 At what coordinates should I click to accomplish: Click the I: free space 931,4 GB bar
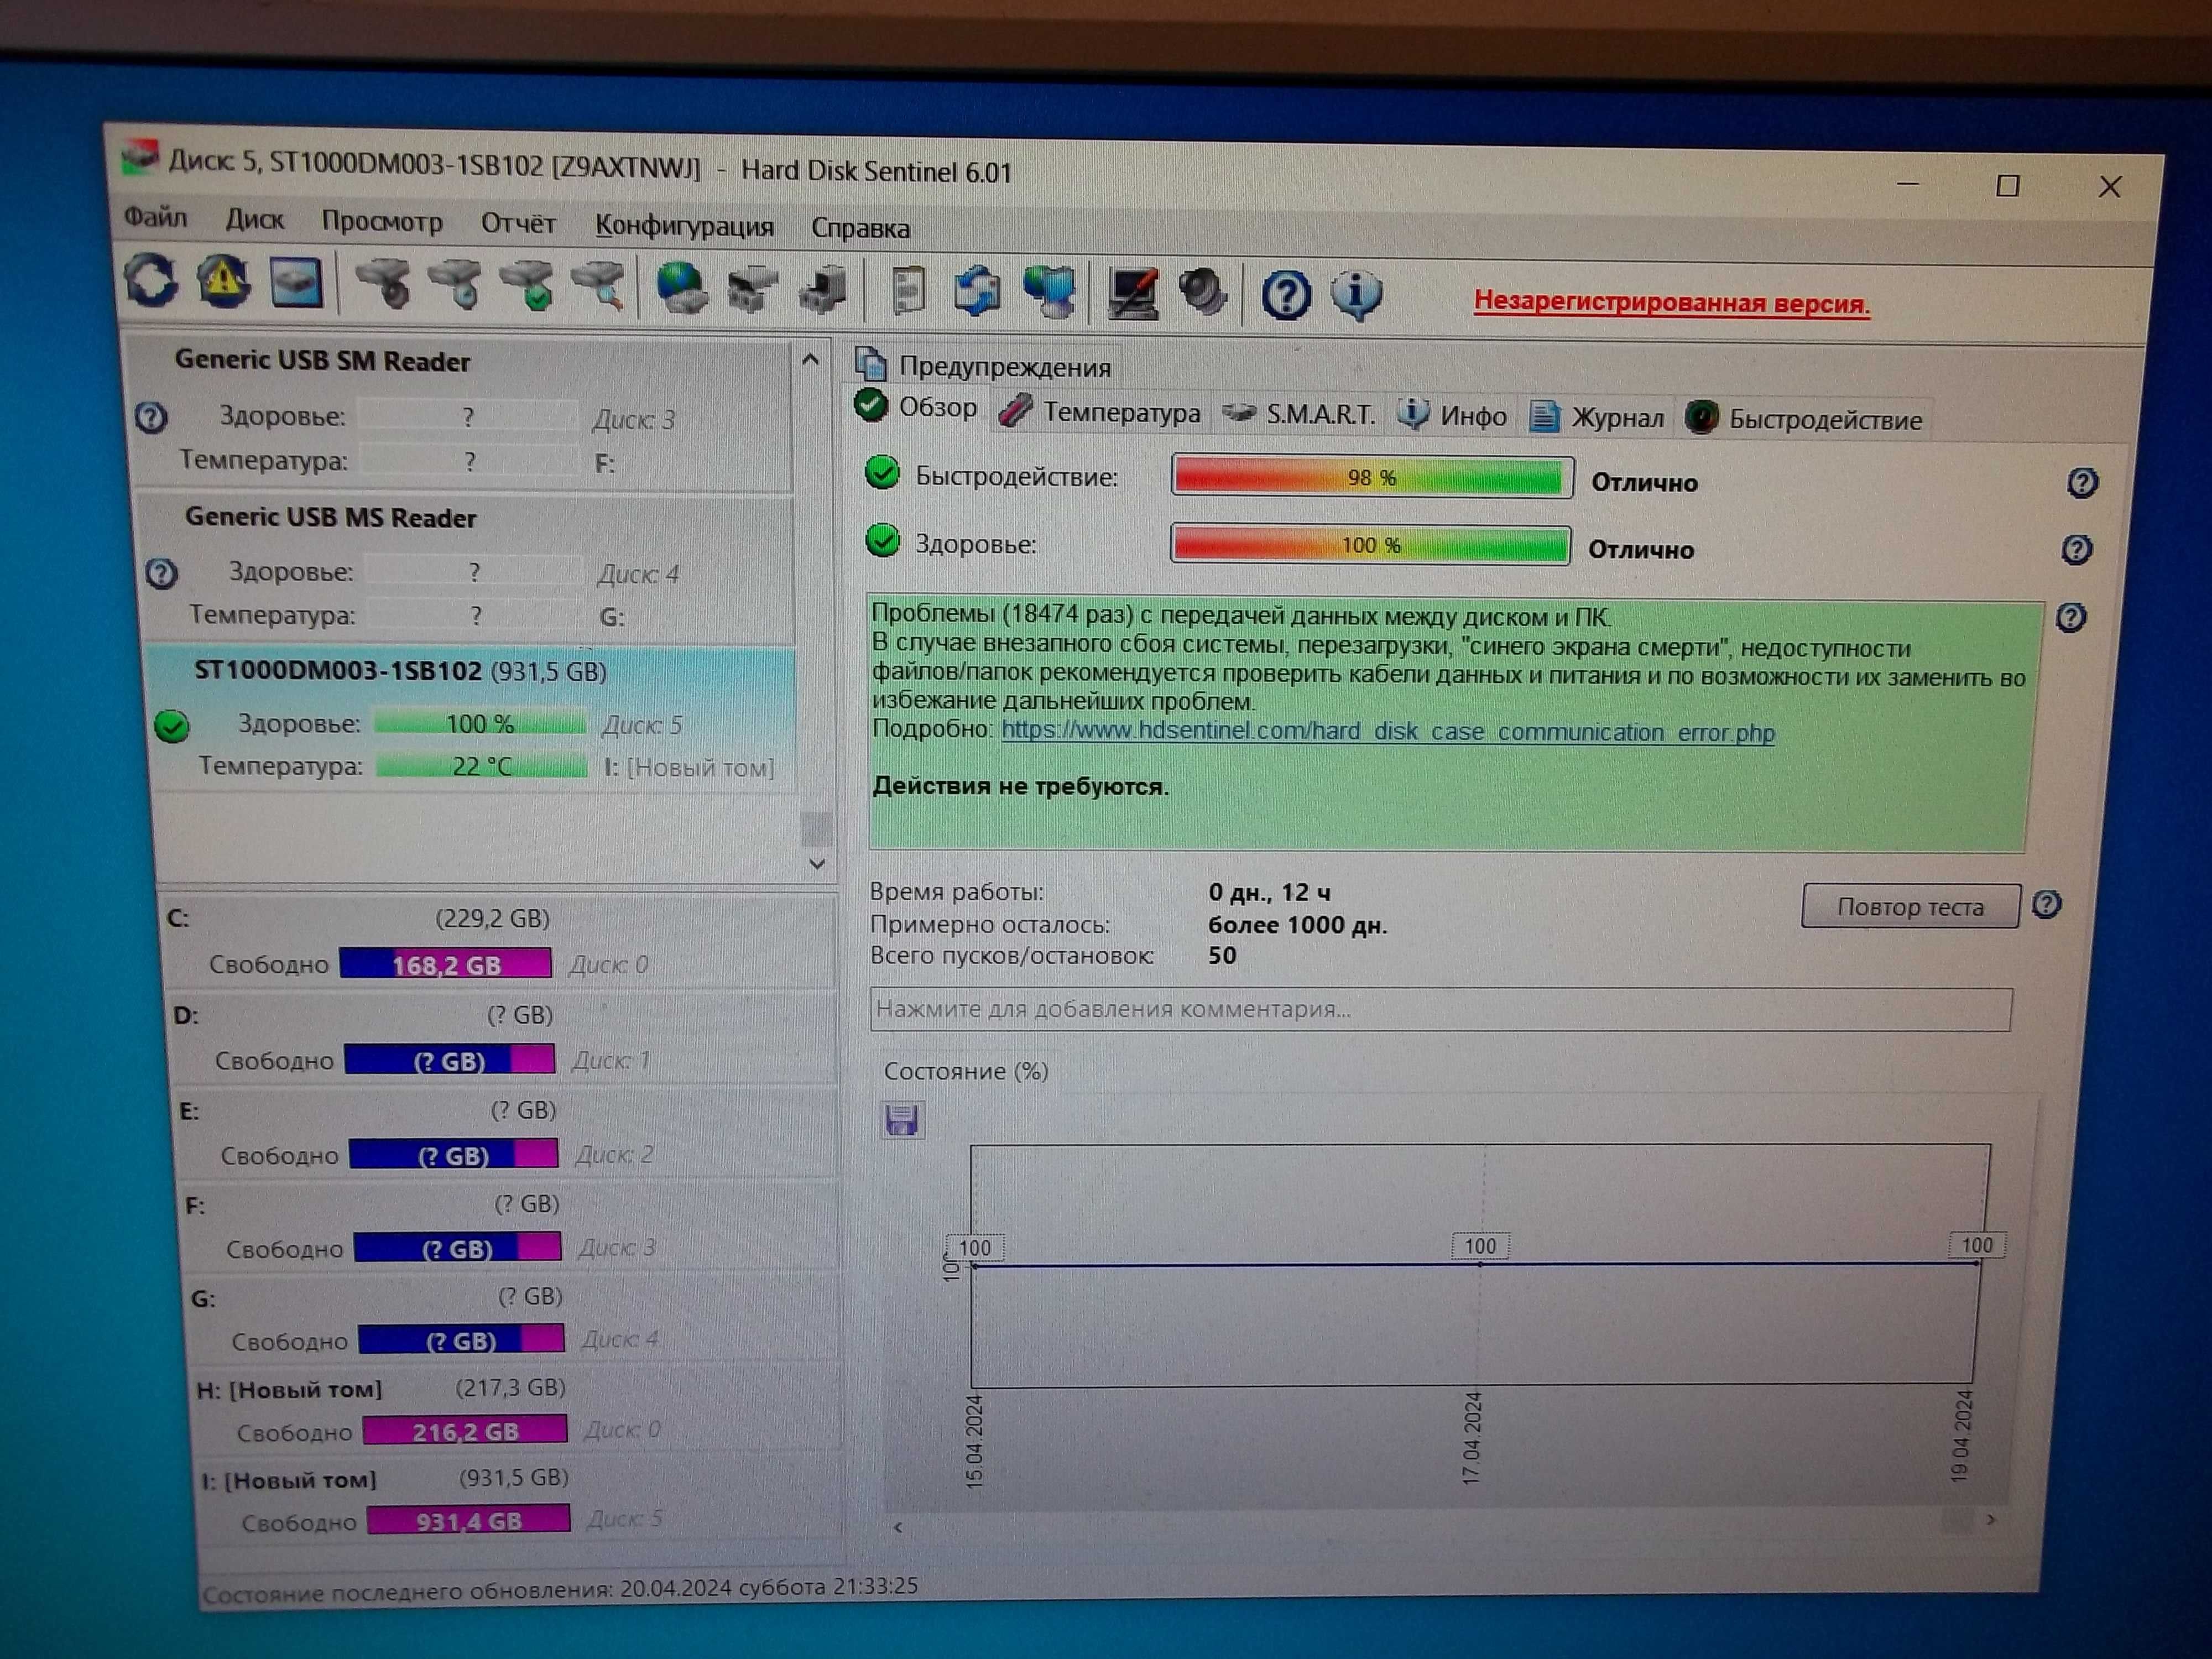click(469, 1520)
